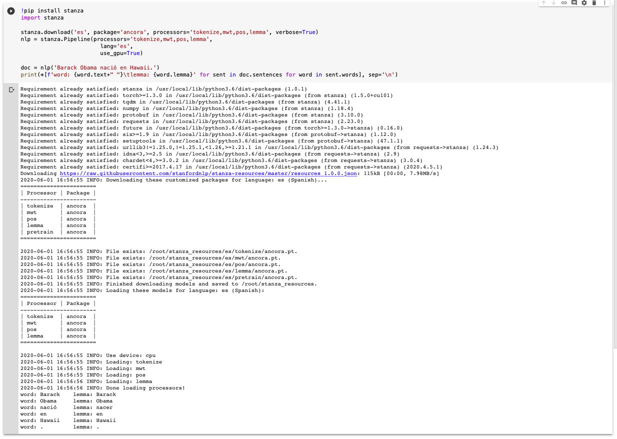The image size is (617, 439).
Task: Click the use_gpu=True argument
Action: coord(119,53)
